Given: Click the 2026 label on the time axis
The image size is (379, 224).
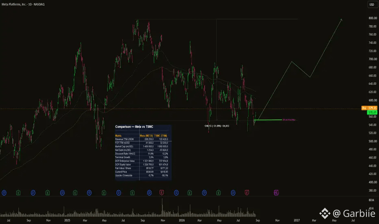Looking at the screenshot, I should (x=181, y=220).
